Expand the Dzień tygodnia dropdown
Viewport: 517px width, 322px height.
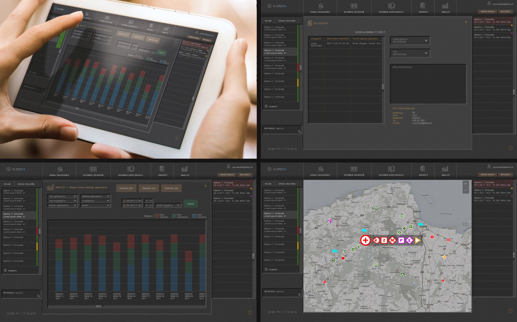pos(168,205)
